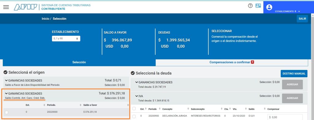
Task: Open the hamburger navigation menu
Action: [x=6, y=7]
